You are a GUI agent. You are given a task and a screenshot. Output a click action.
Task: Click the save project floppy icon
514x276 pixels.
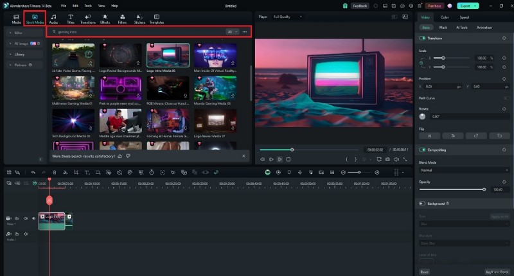[x=393, y=6]
